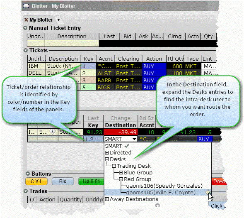This screenshot has height=218, width=244.
Task: Click the 600 total quantity cell
Action: pyautogui.click(x=175, y=66)
